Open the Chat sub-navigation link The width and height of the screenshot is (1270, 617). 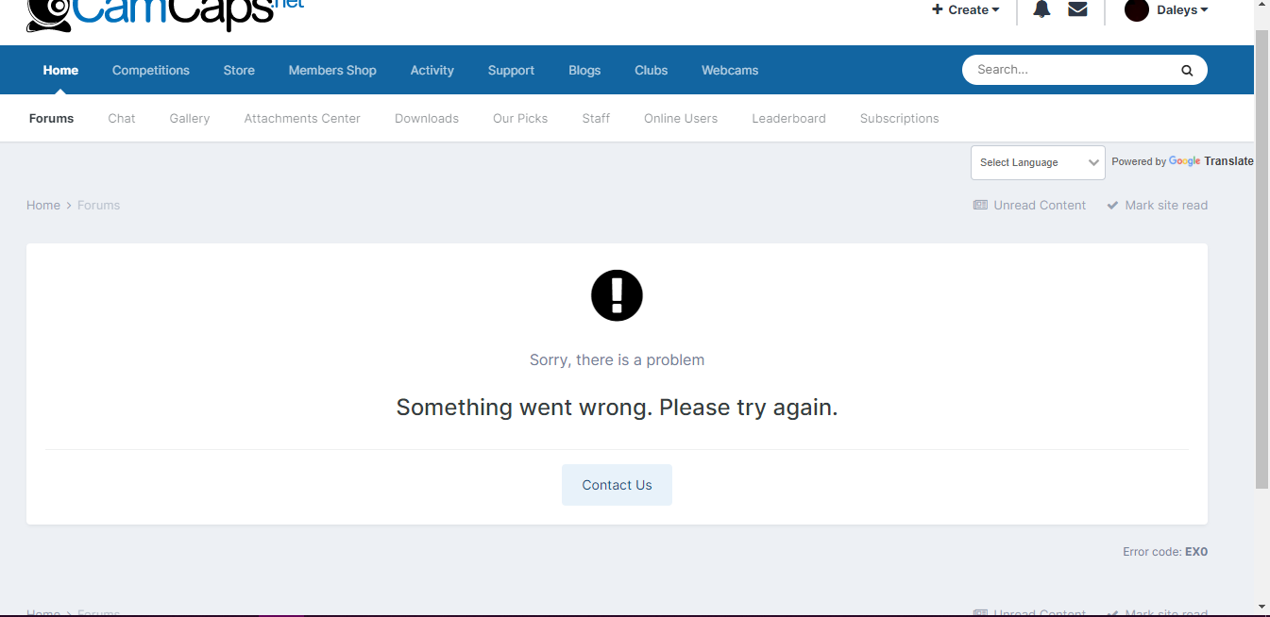[122, 118]
